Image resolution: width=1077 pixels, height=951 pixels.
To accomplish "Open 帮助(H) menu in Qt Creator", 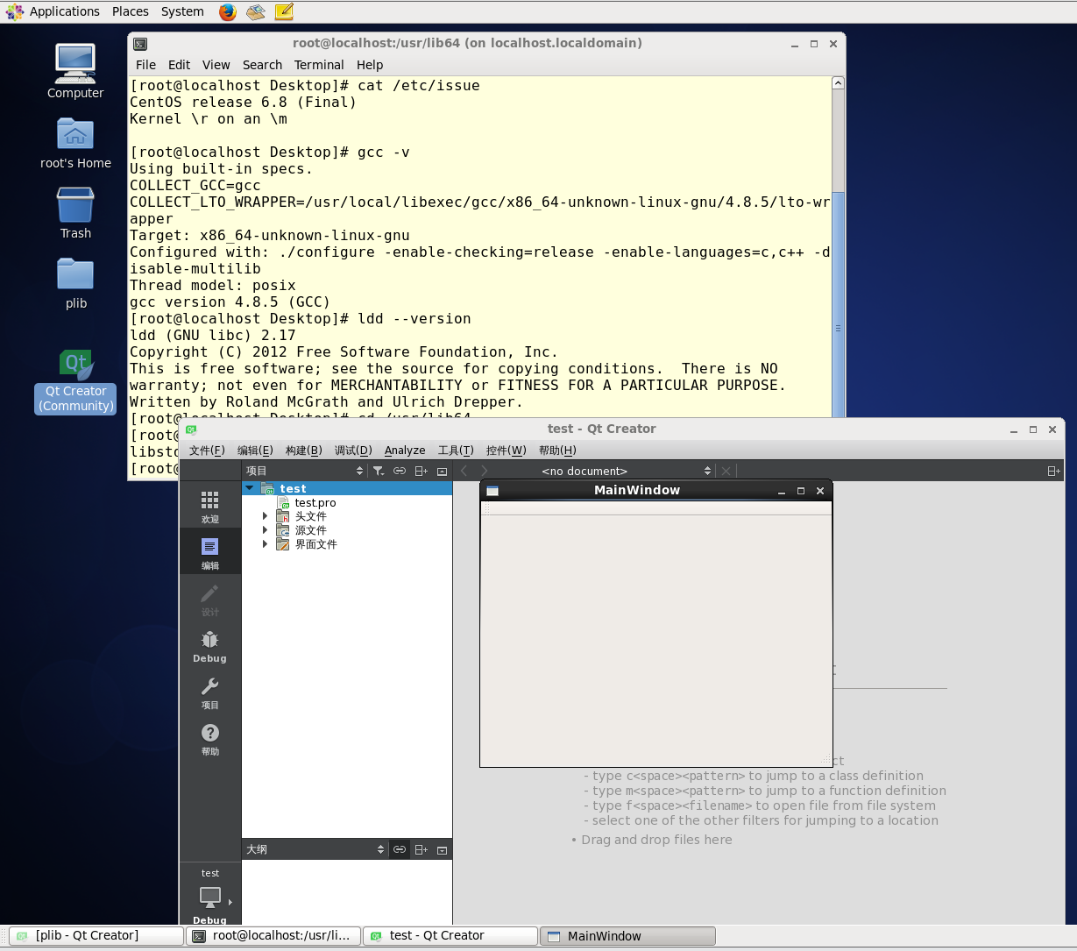I will click(x=557, y=450).
